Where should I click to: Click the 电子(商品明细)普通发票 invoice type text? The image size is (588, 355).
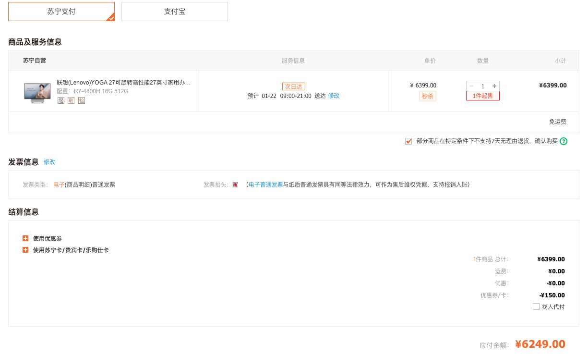[84, 184]
